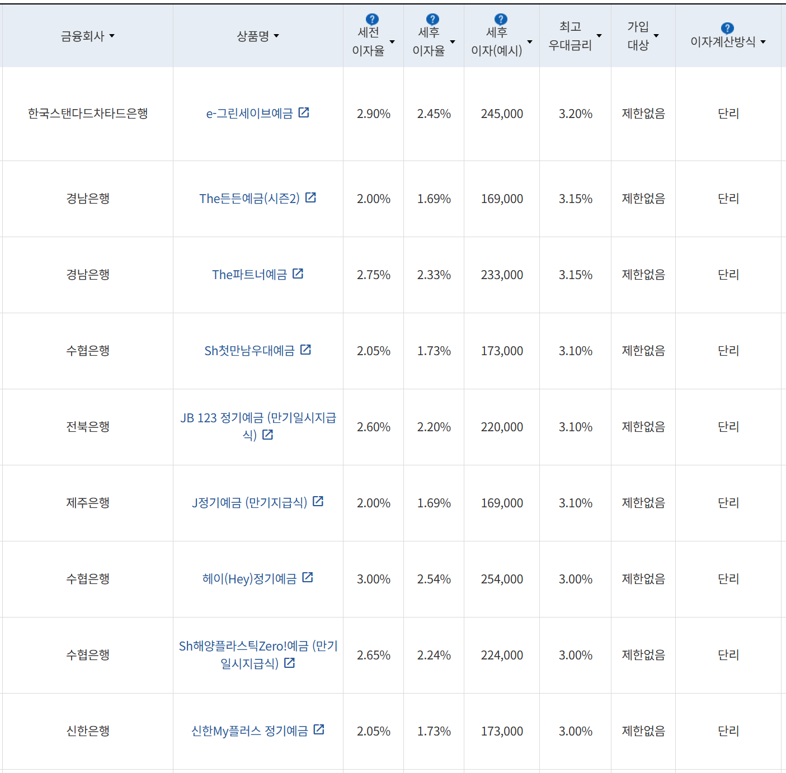
Task: Open the 가입 대상 column sort dropdown
Action: click(656, 36)
